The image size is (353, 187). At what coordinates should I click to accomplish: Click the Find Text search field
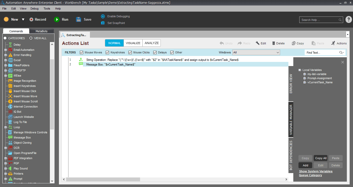pos(322,53)
